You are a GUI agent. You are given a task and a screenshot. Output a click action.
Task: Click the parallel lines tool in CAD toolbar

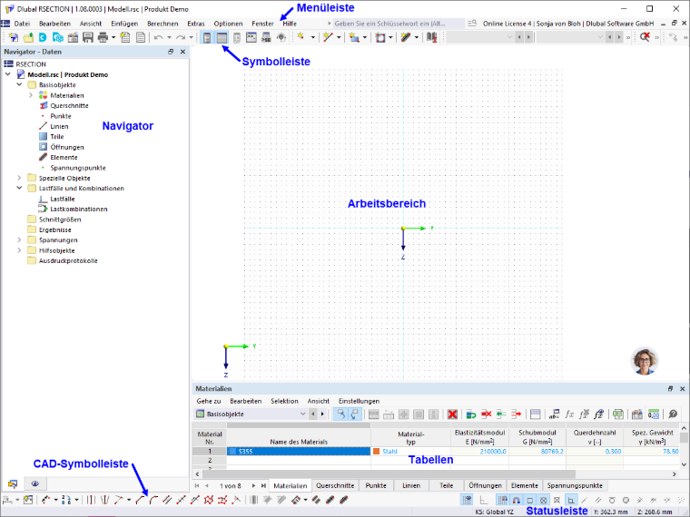(167, 500)
